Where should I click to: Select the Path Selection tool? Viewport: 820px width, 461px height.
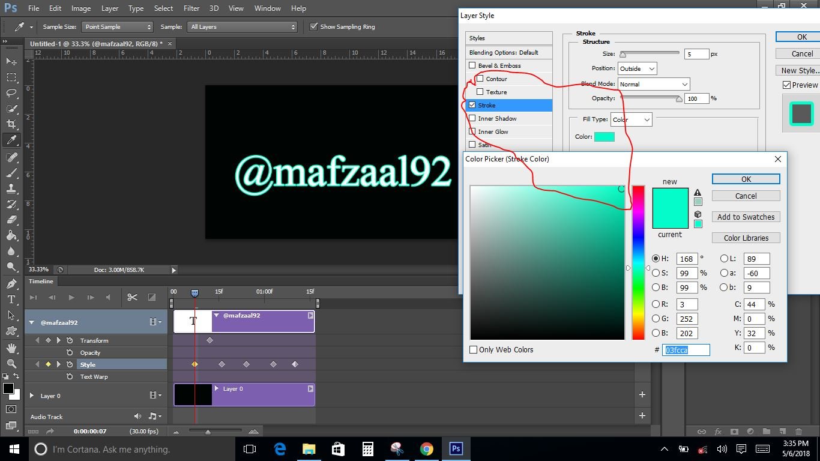pos(11,315)
